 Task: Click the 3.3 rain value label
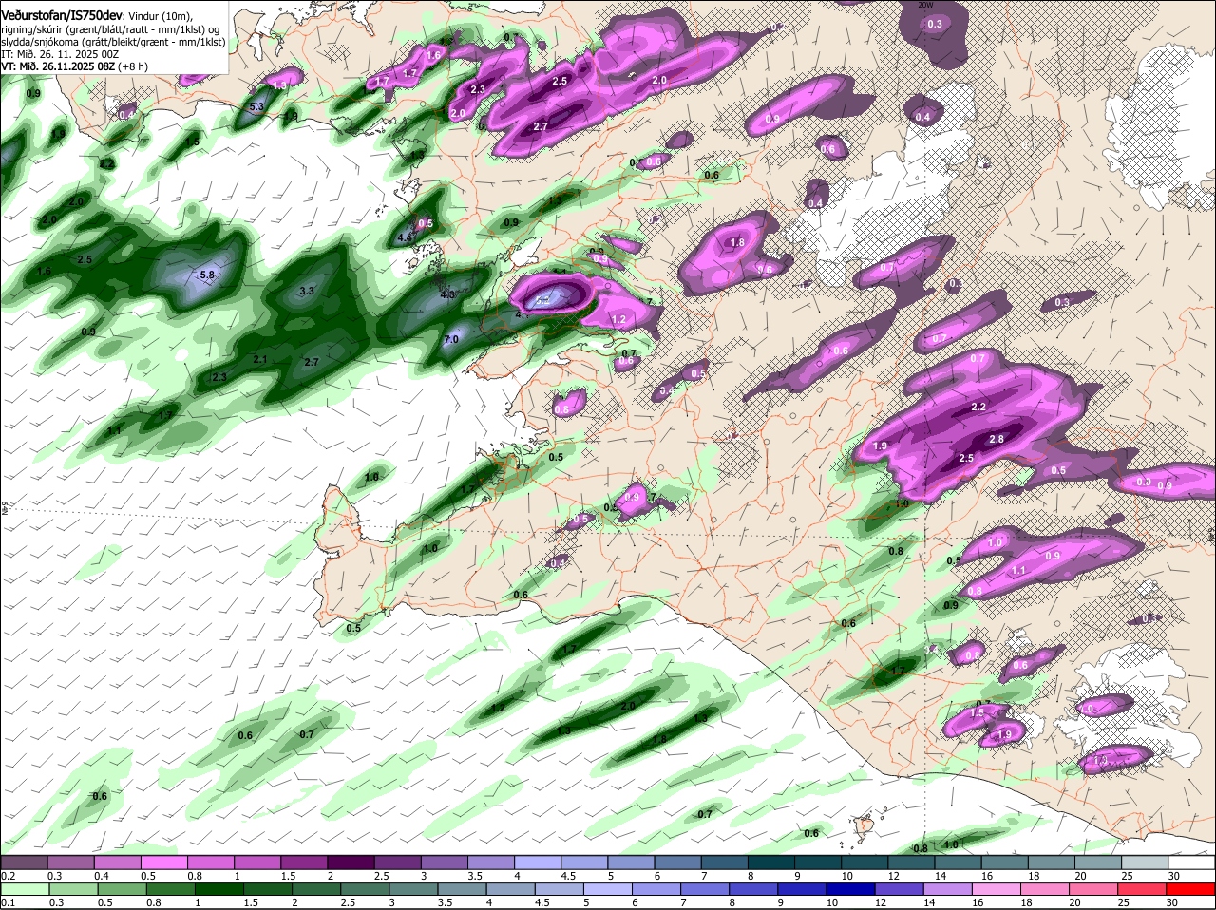tap(307, 291)
